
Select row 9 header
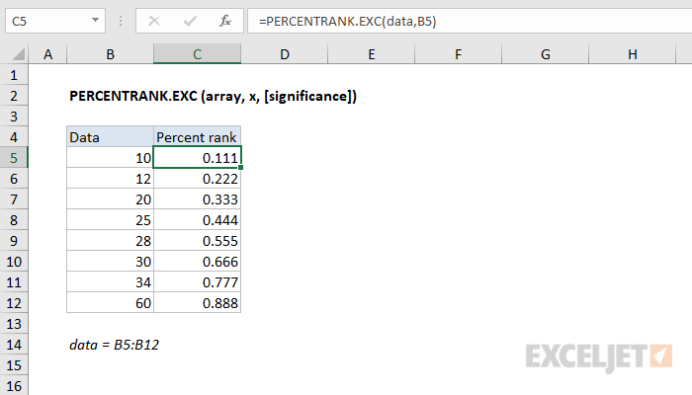tap(14, 241)
